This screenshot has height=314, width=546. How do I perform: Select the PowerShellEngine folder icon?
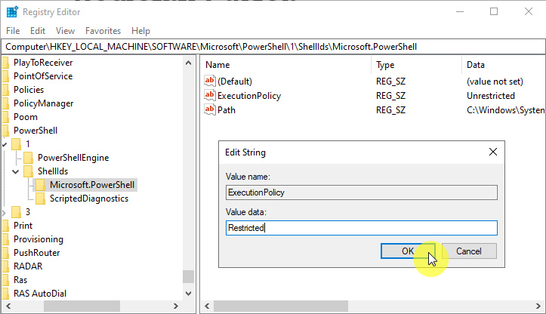point(29,158)
